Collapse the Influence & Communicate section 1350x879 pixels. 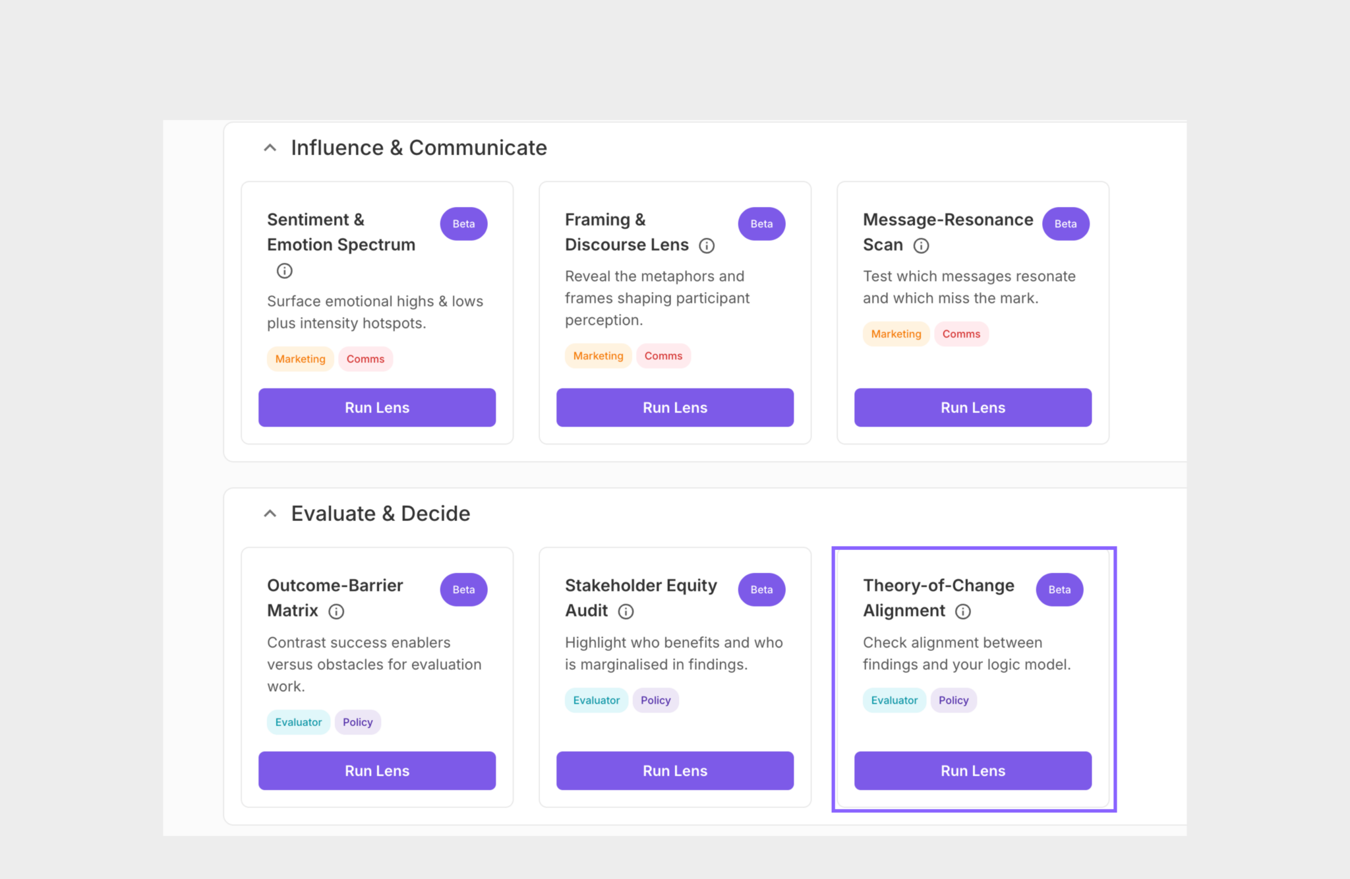270,148
